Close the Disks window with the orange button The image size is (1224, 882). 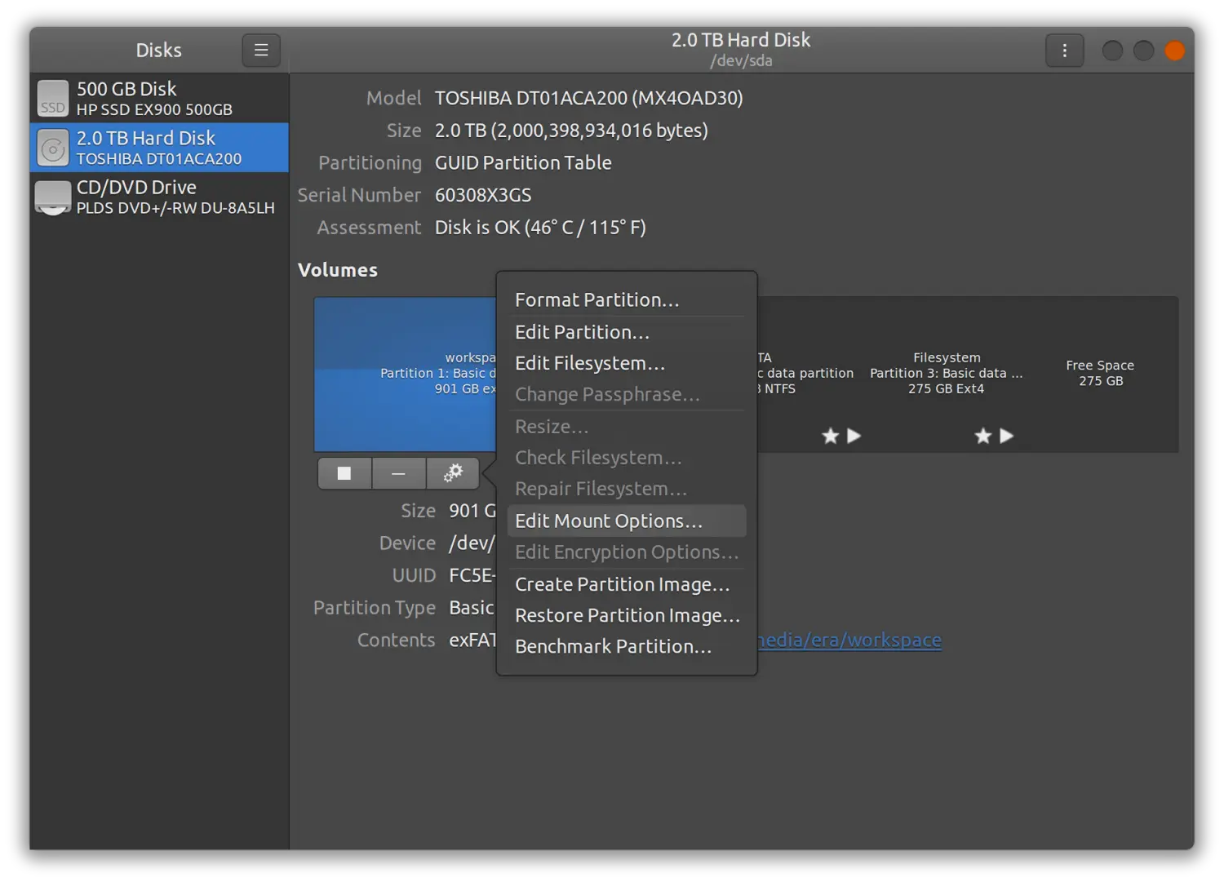(1174, 51)
